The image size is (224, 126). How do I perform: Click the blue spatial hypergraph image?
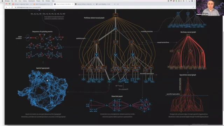pyautogui.click(x=43, y=91)
